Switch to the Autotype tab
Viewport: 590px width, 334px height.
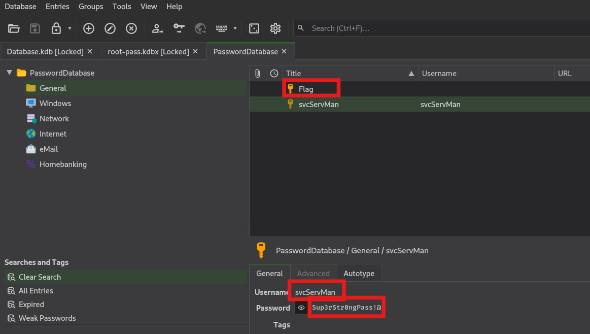(359, 274)
